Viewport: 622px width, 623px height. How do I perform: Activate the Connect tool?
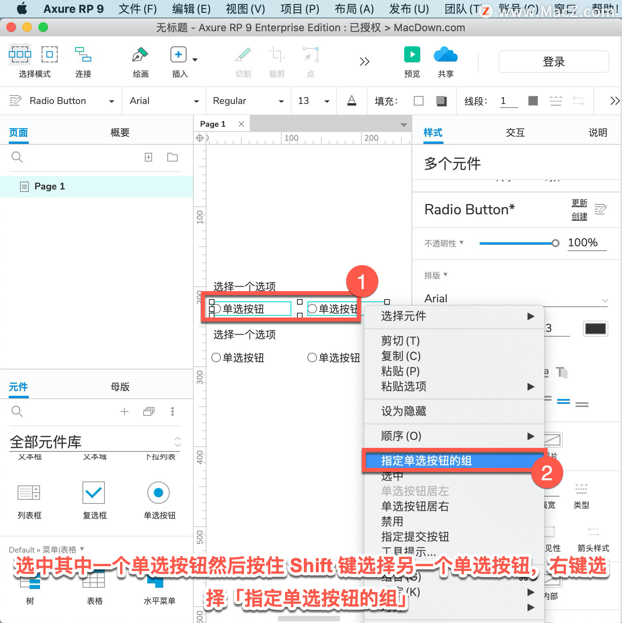tap(83, 54)
